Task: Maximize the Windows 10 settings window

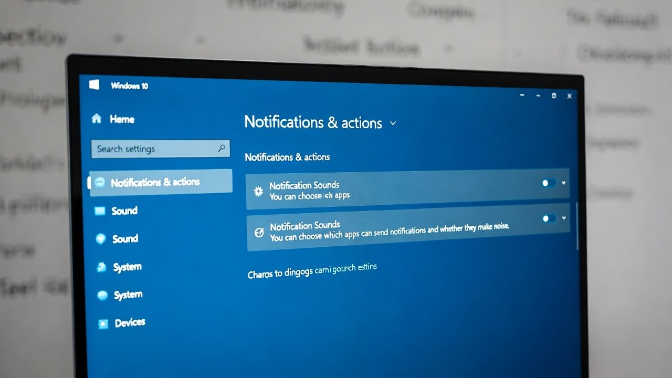Action: tap(554, 96)
